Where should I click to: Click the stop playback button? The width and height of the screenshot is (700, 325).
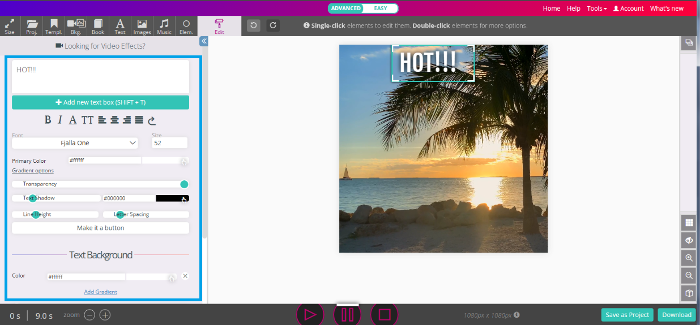[x=385, y=314]
